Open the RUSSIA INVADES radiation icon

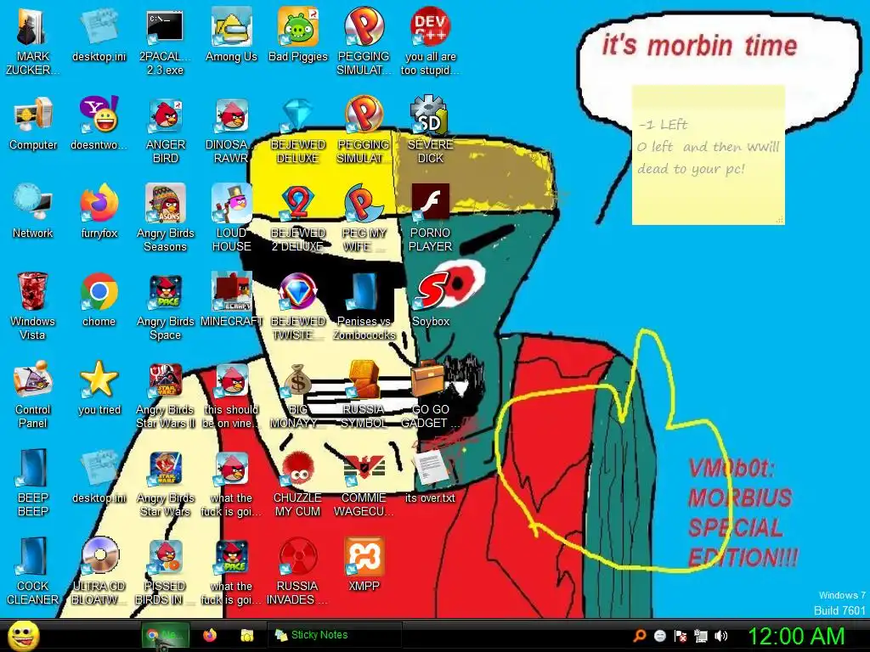pyautogui.click(x=298, y=570)
